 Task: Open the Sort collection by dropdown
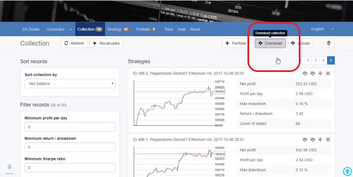(70, 84)
